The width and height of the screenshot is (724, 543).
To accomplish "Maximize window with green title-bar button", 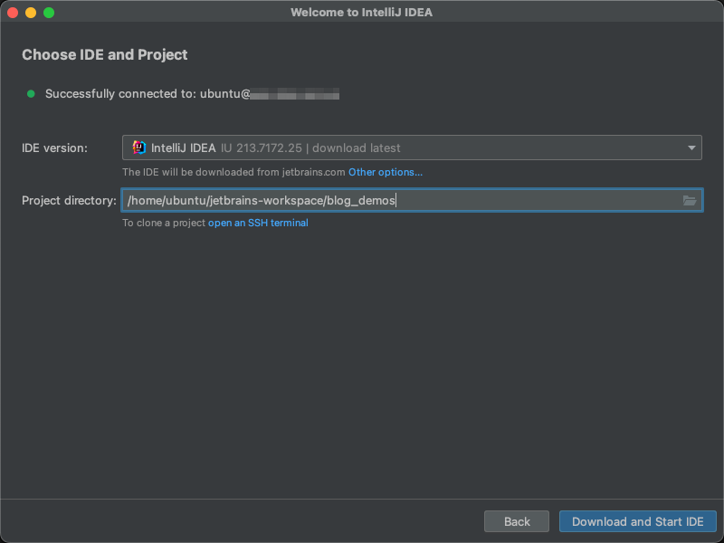I will coord(49,13).
